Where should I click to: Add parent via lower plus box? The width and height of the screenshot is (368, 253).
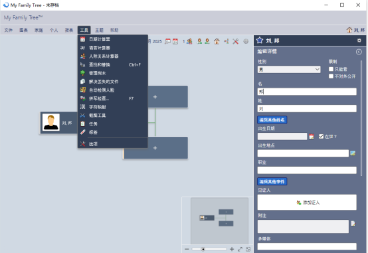pyautogui.click(x=155, y=148)
